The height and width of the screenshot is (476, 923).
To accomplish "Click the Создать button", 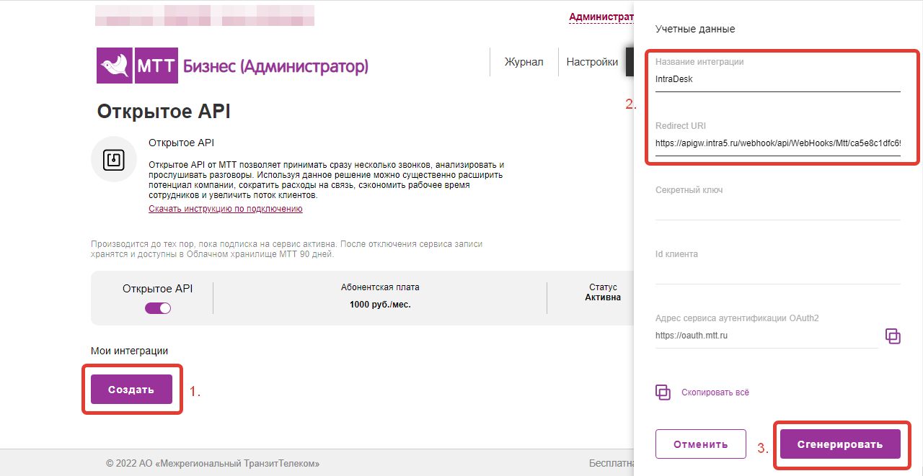I will pyautogui.click(x=131, y=390).
